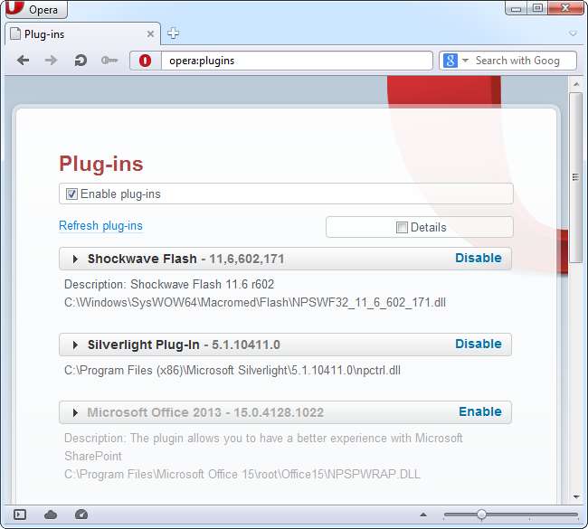This screenshot has height=529, width=588.
Task: Open a new tab with plus icon
Action: 173,33
